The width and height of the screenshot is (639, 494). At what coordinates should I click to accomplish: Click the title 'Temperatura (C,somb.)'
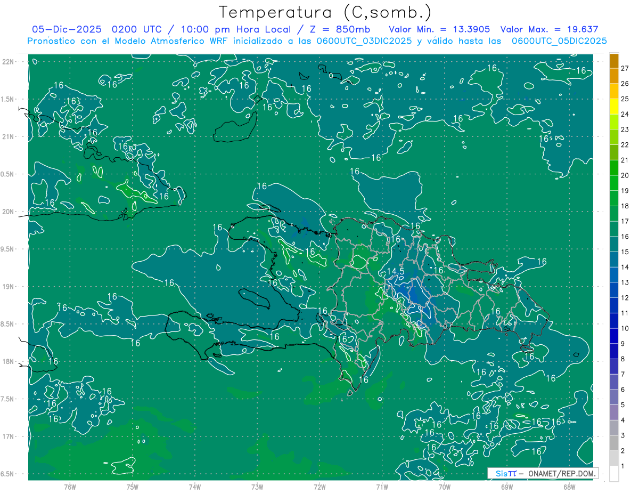pos(325,12)
